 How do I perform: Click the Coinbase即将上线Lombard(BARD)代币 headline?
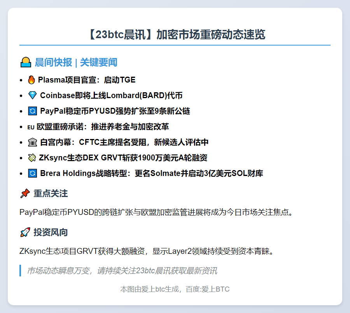coord(111,95)
